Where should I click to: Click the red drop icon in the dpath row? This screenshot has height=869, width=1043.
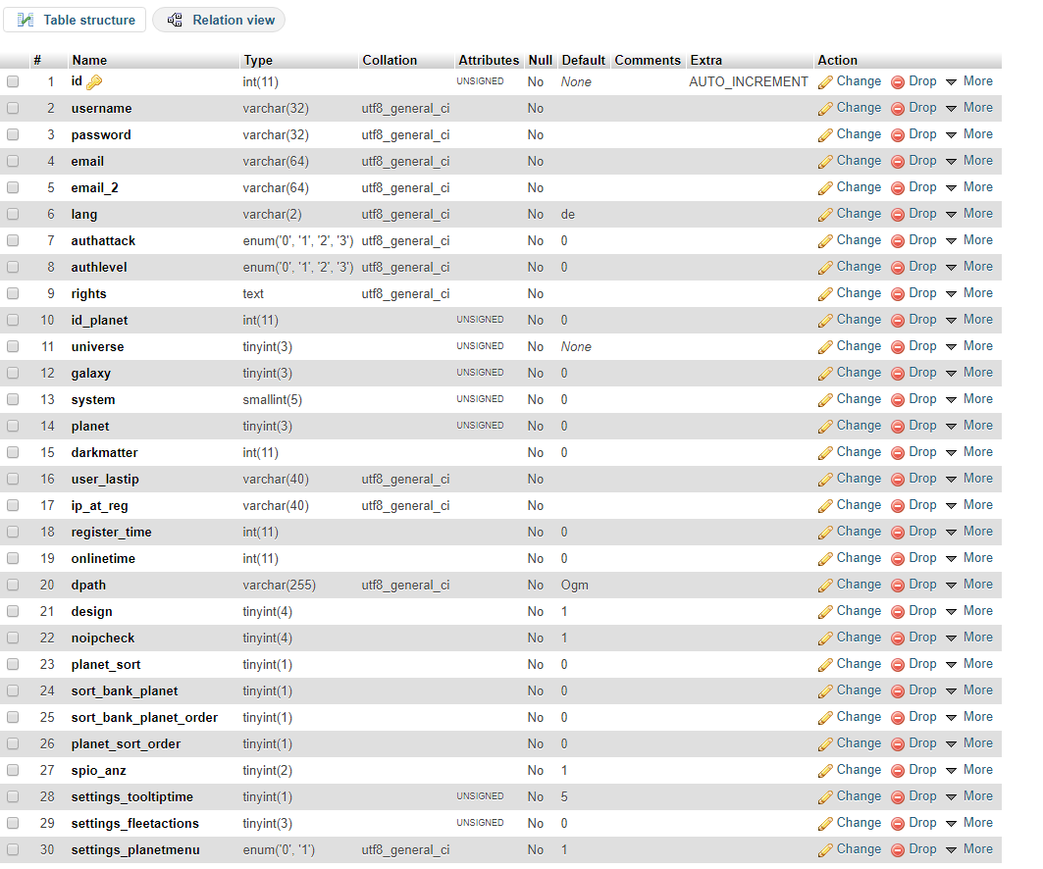point(898,586)
